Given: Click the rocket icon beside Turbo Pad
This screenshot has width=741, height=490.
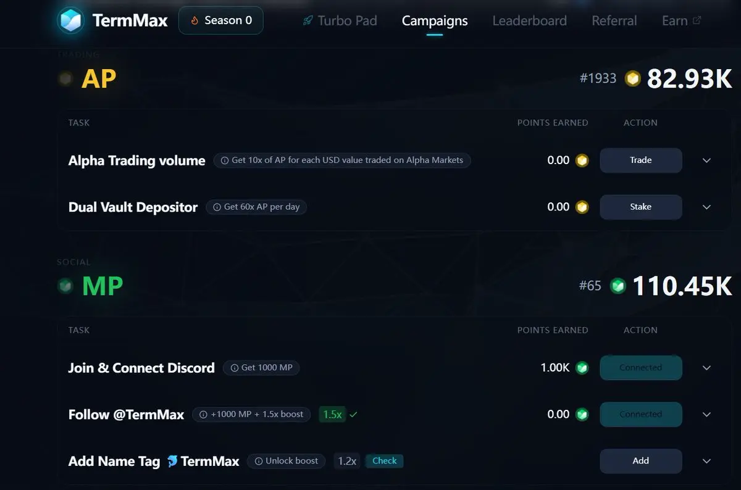Looking at the screenshot, I should click(308, 20).
